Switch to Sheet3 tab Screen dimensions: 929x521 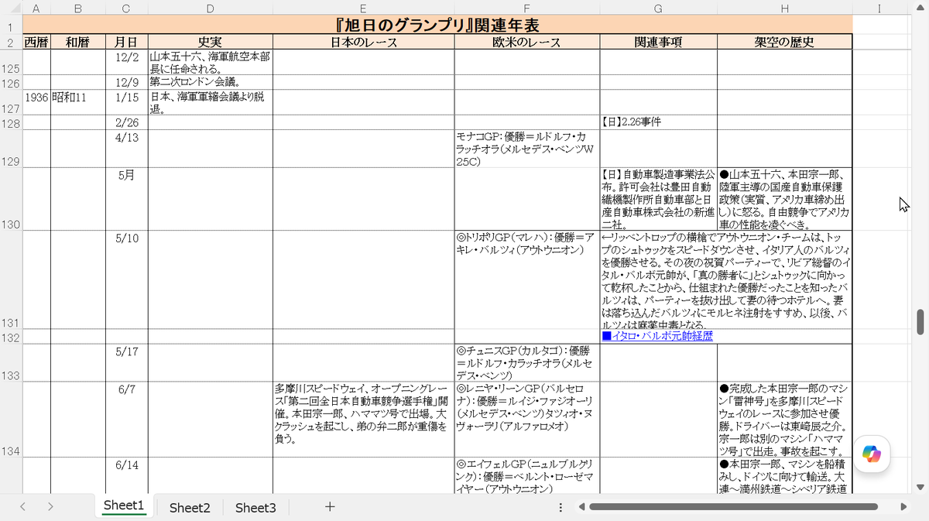tap(255, 507)
